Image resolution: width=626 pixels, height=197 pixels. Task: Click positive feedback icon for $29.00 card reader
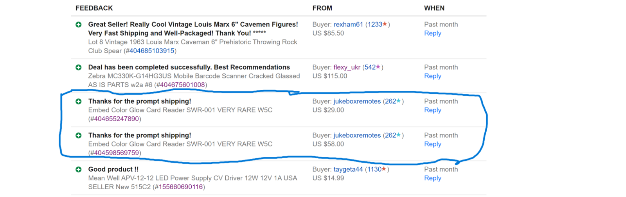(x=79, y=102)
